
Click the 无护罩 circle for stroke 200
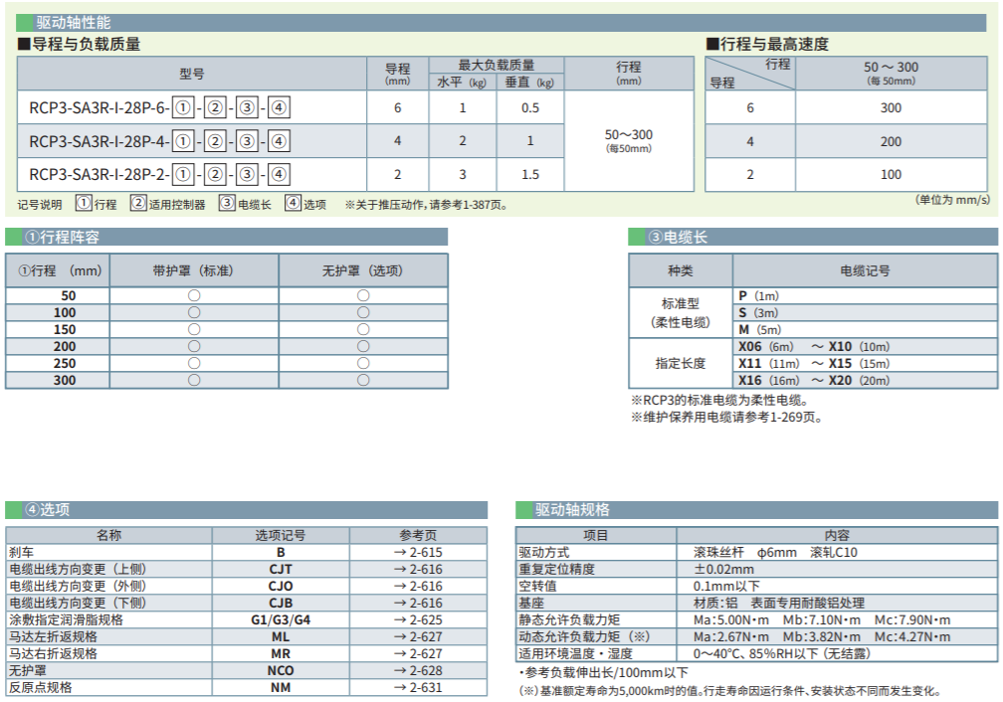coord(363,346)
